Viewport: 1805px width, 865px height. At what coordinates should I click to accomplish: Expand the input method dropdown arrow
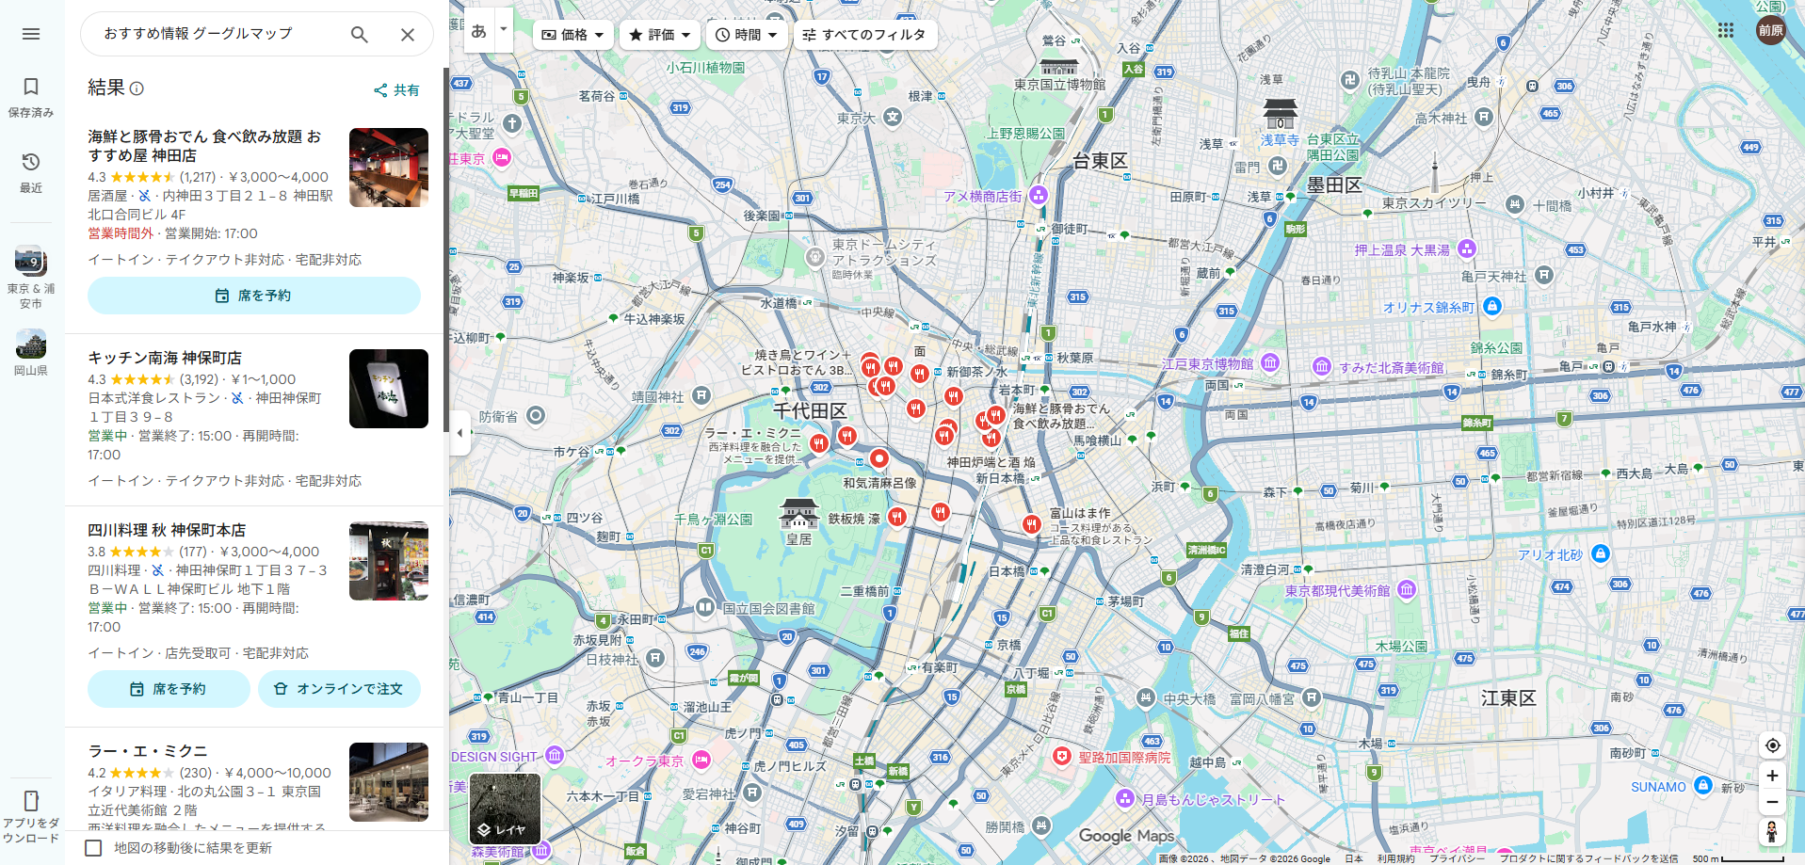(504, 30)
